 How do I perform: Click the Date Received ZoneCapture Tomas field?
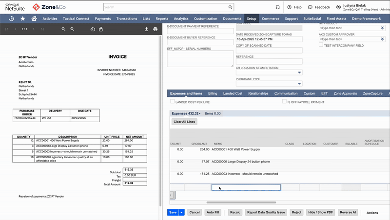coord(269,39)
